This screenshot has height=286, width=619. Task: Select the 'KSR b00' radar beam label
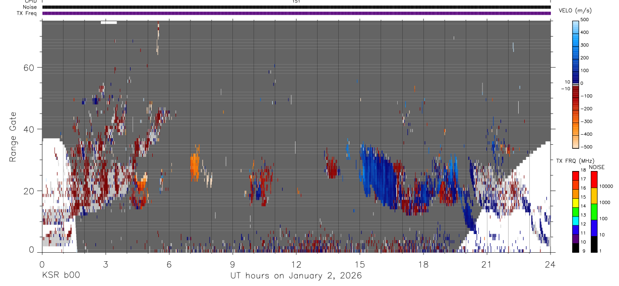[60, 276]
